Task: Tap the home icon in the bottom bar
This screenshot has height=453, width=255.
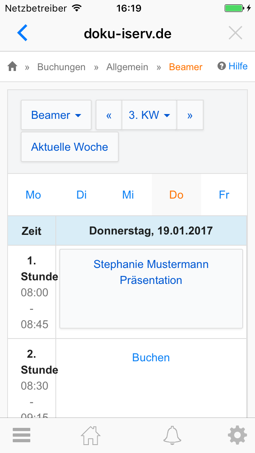Action: coord(90,435)
